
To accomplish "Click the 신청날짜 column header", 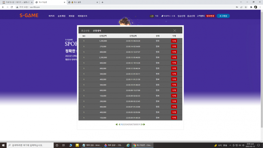I will (133, 36).
